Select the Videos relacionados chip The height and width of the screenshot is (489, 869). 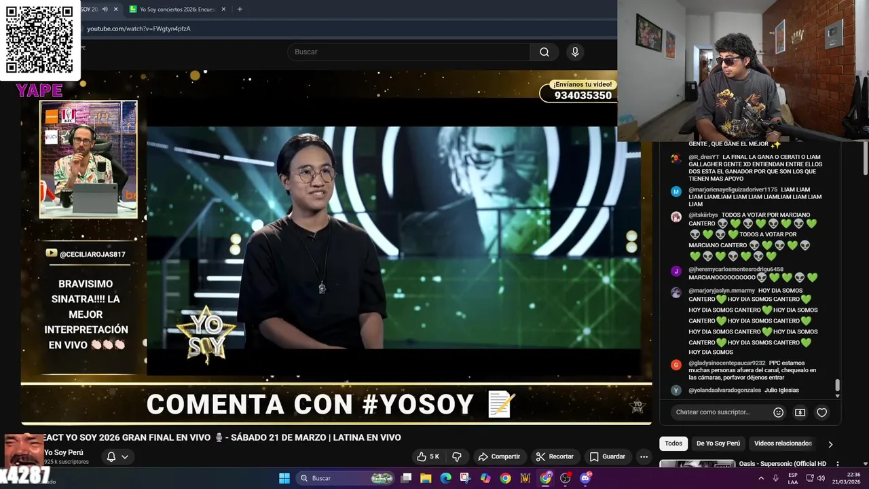tap(783, 443)
